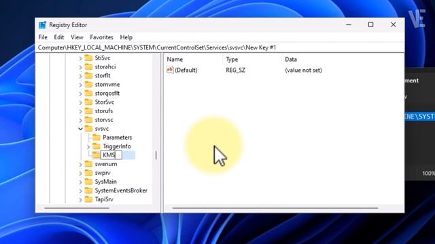This screenshot has width=435, height=244.
Task: Select the Parameters folder icon
Action: (97, 138)
